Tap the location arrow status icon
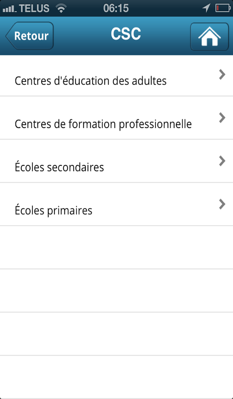 click(x=206, y=8)
